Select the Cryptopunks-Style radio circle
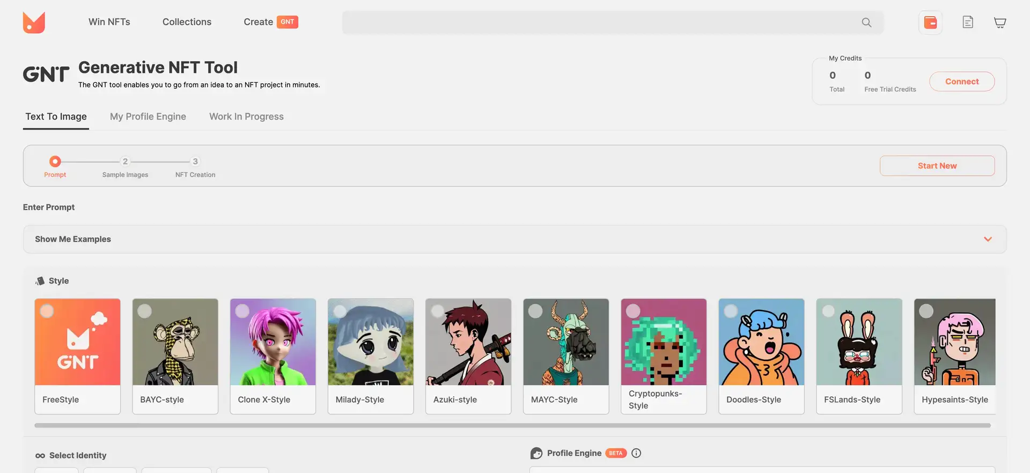The height and width of the screenshot is (473, 1030). tap(633, 311)
